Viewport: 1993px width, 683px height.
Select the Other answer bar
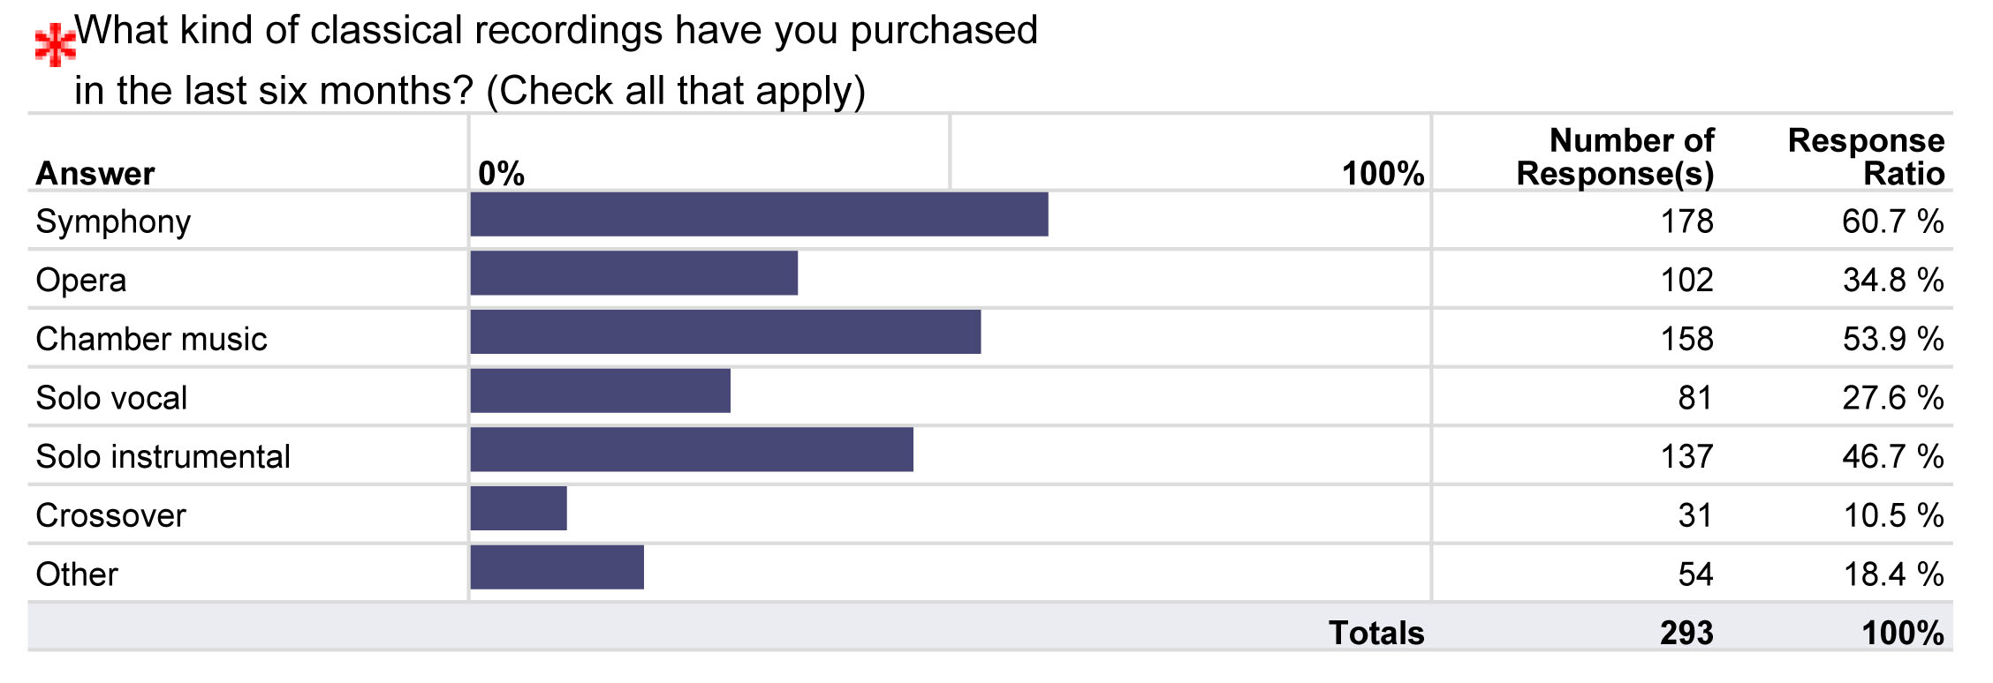coord(557,567)
